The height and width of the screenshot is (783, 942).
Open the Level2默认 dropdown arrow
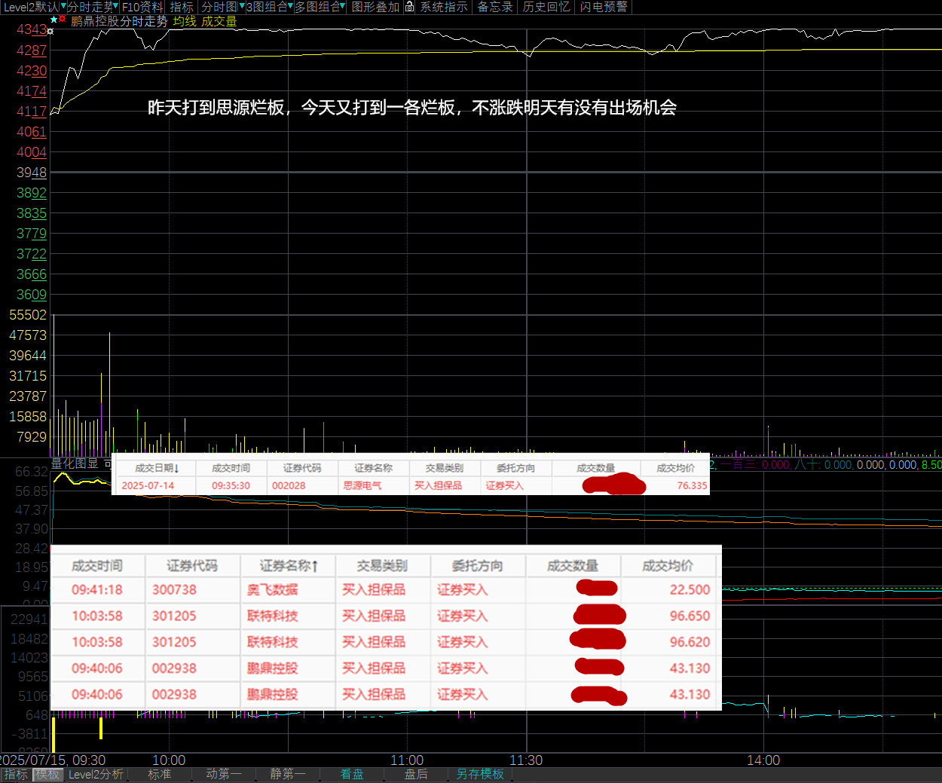click(63, 6)
